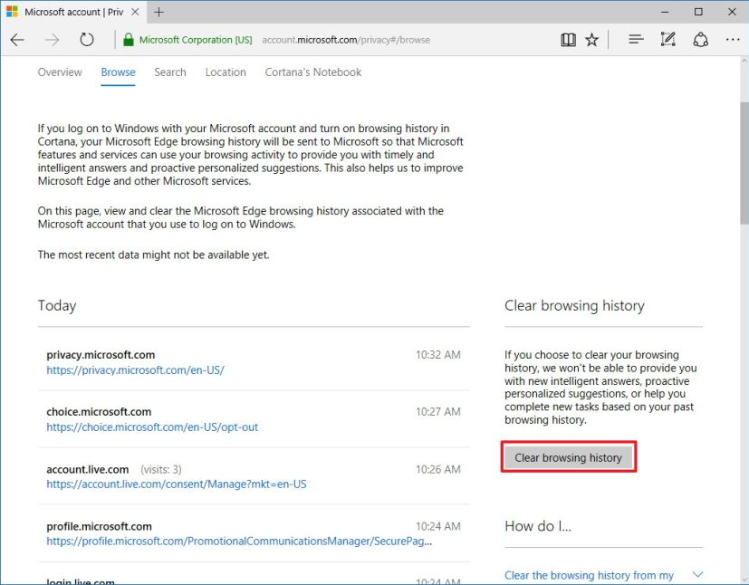
Task: Click the profile.microsoft.com history entry title
Action: (99, 526)
